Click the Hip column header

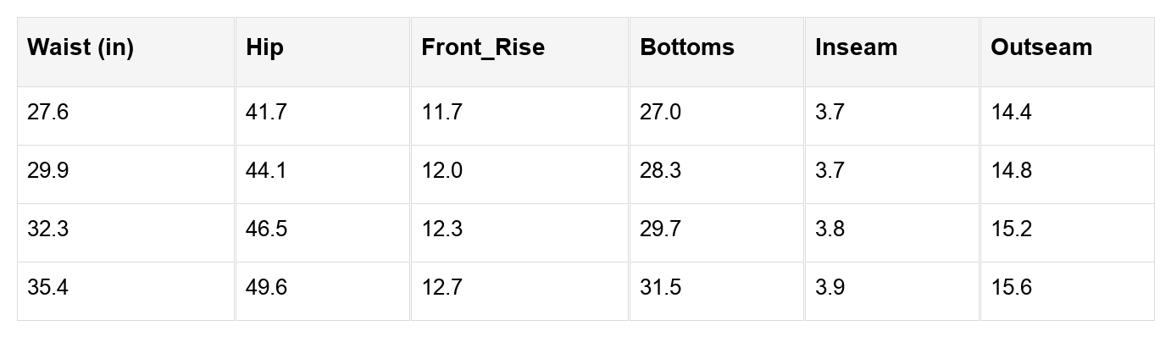tap(323, 52)
